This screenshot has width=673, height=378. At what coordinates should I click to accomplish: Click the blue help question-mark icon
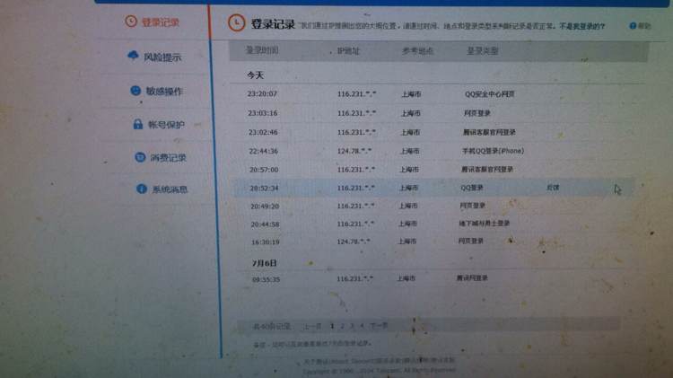pyautogui.click(x=633, y=26)
